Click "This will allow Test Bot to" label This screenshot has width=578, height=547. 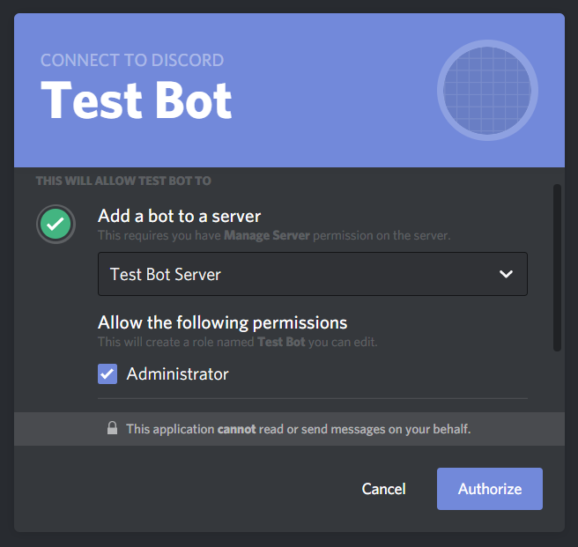pos(123,181)
